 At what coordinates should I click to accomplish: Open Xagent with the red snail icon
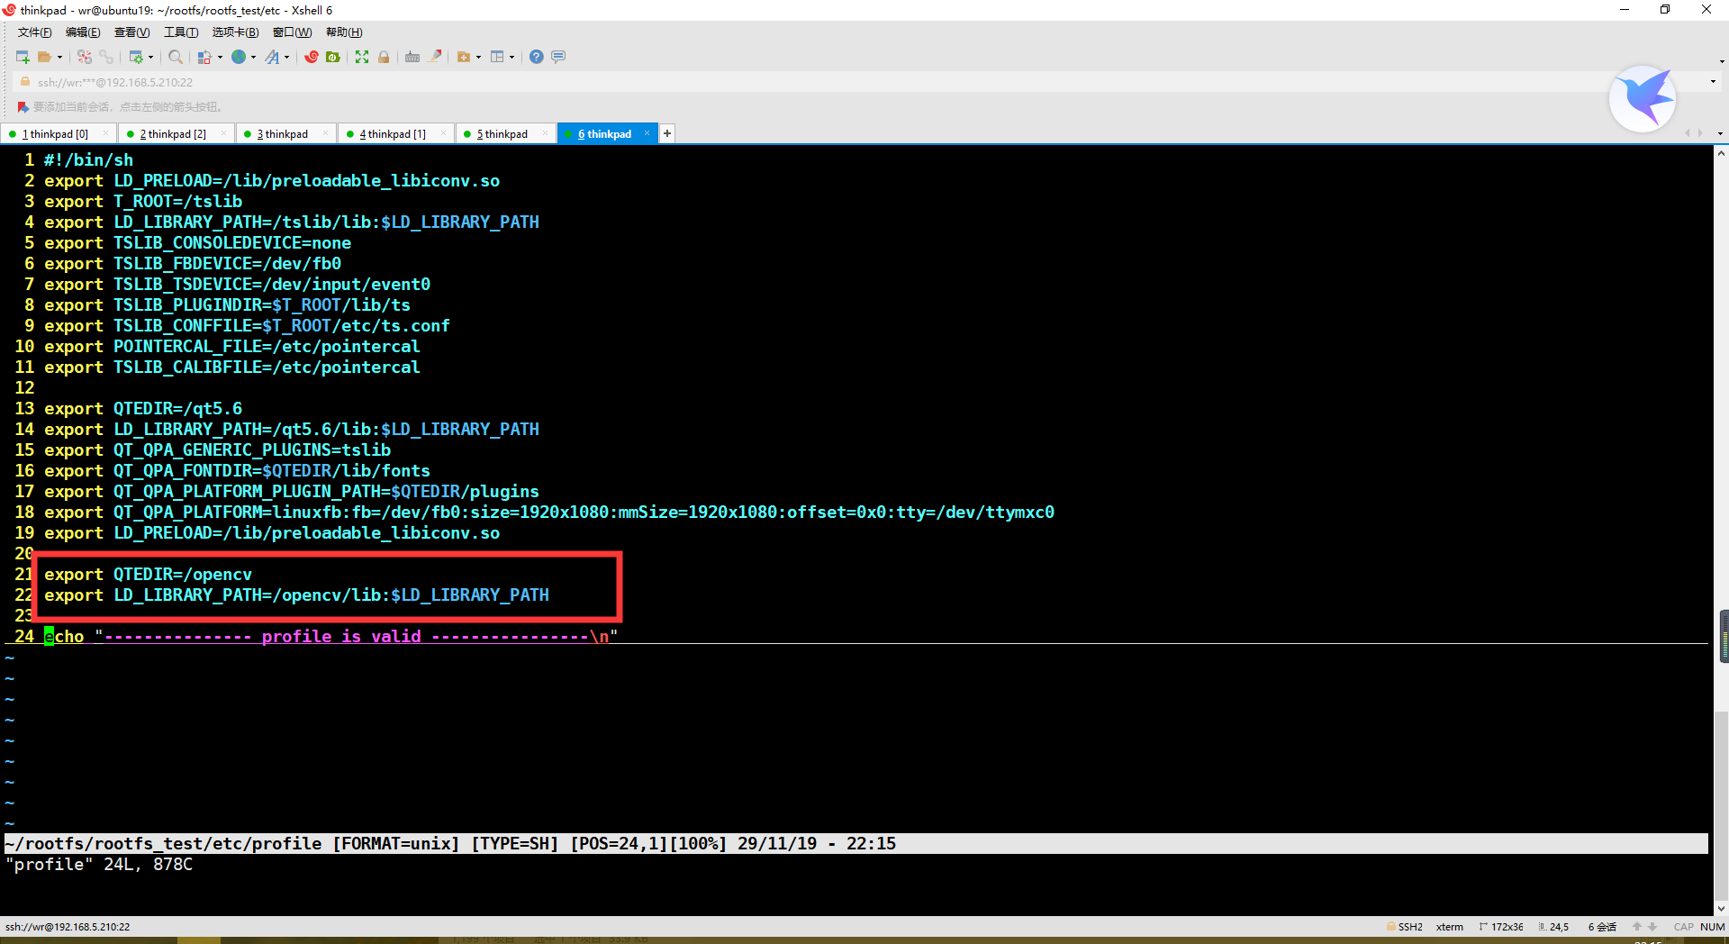pyautogui.click(x=312, y=57)
